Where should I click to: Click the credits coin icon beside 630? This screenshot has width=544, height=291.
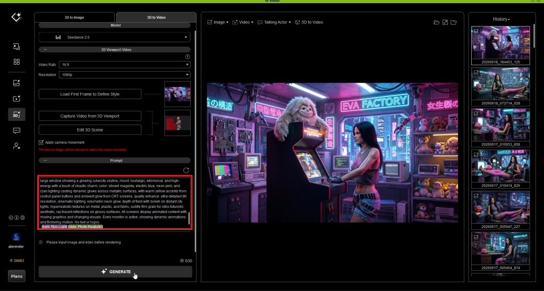pyautogui.click(x=182, y=261)
